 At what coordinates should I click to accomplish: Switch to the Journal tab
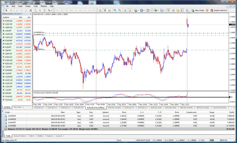59,136
